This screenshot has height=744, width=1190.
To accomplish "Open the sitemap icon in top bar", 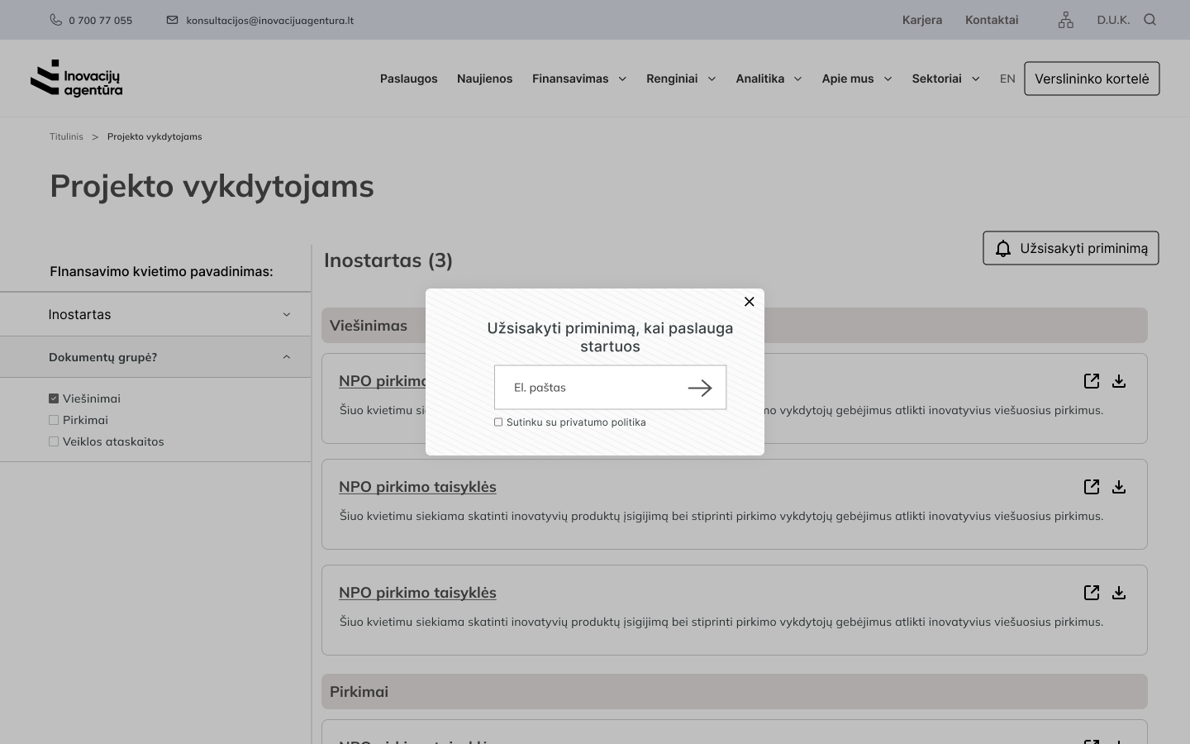I will point(1065,20).
